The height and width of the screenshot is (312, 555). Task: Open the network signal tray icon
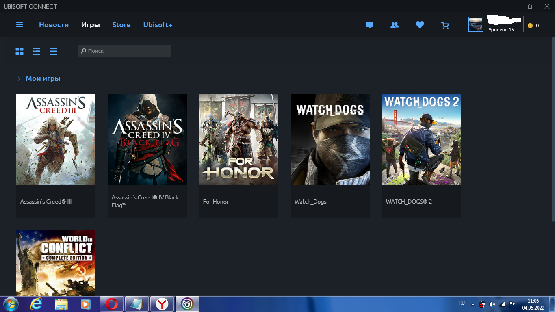[x=502, y=304]
